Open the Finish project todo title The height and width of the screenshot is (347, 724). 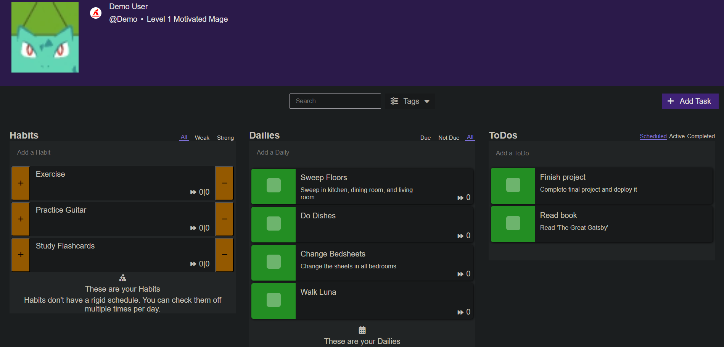(x=563, y=177)
